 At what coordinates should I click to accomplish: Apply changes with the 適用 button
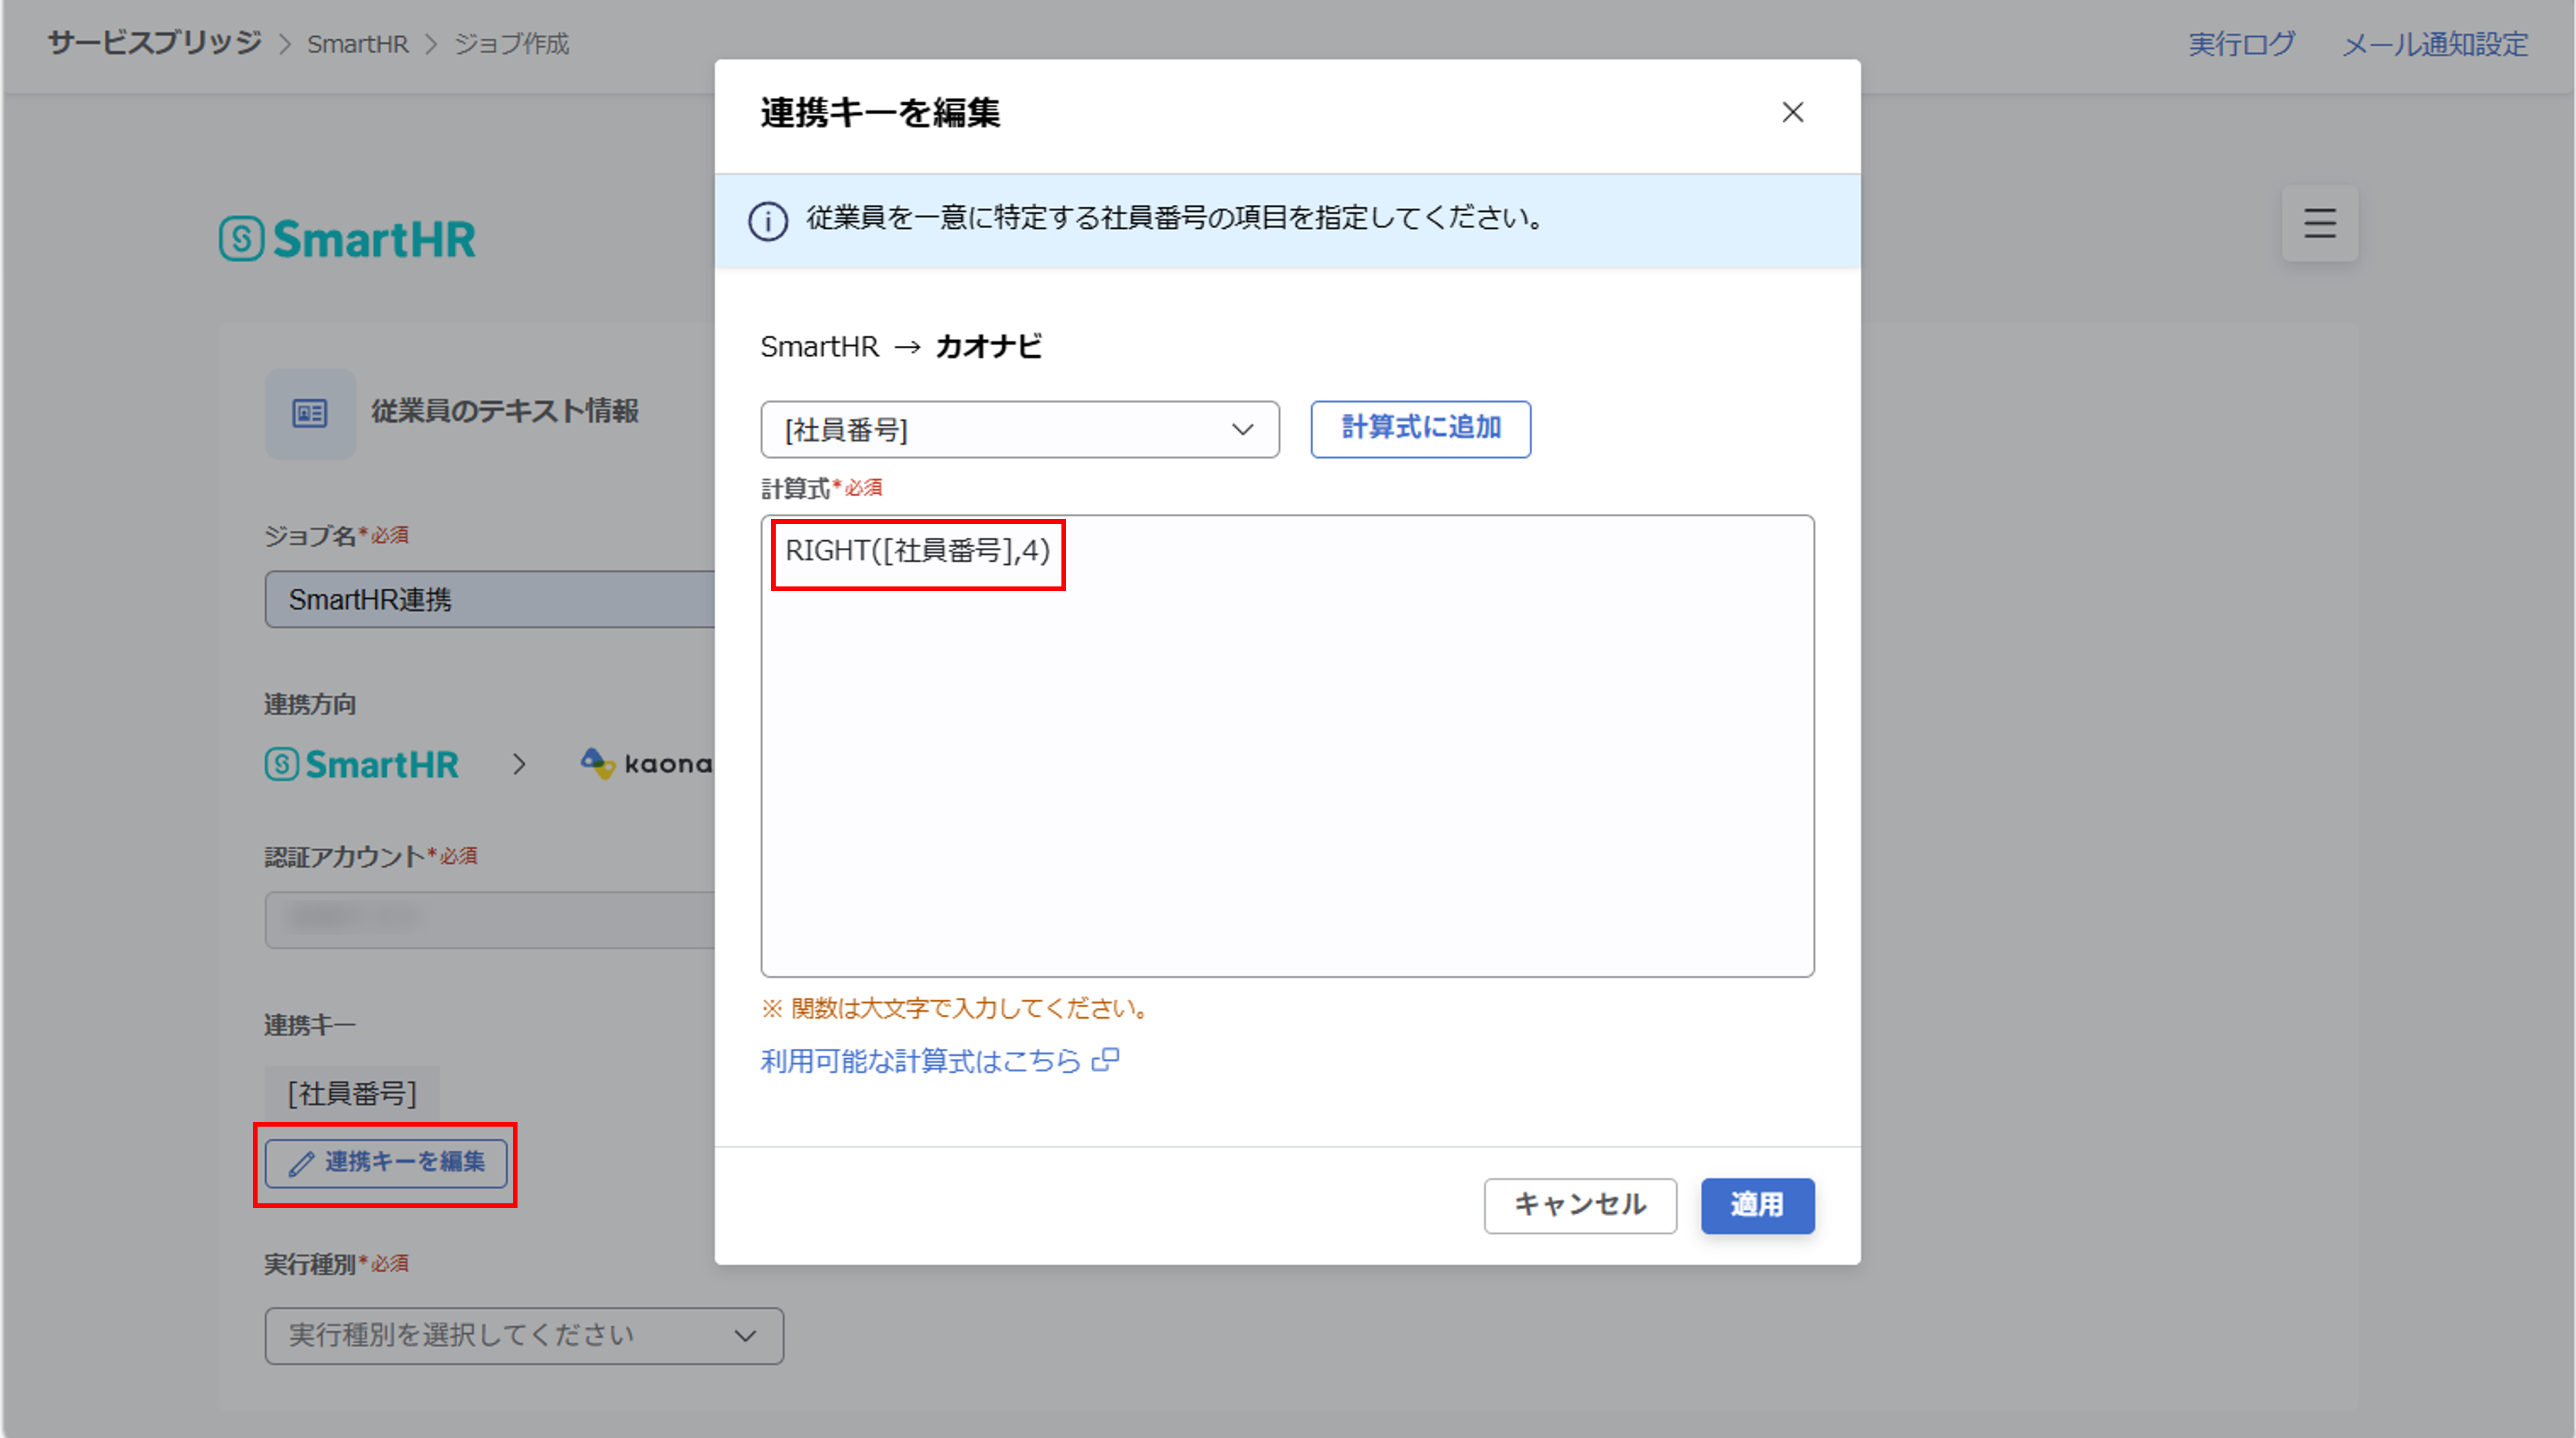click(1757, 1205)
